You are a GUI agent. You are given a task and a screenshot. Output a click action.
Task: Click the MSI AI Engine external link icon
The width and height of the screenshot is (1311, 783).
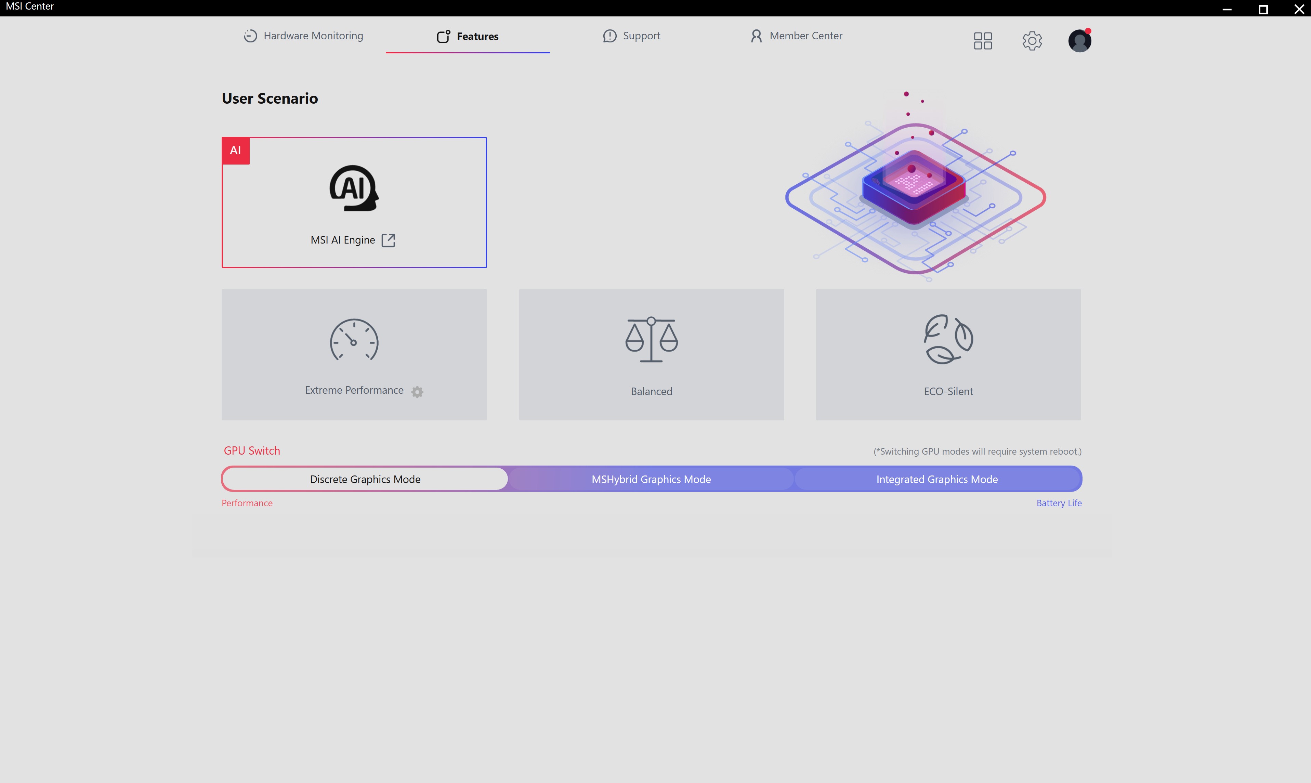pyautogui.click(x=388, y=240)
